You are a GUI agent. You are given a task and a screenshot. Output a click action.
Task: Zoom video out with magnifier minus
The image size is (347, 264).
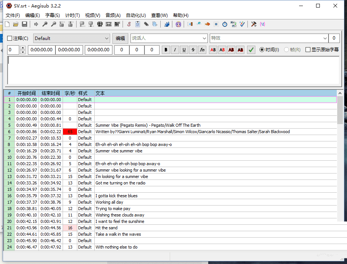coord(54,24)
